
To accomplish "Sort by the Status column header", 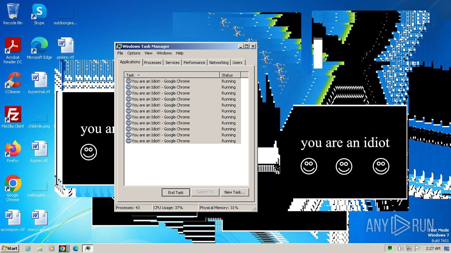I will tap(230, 75).
